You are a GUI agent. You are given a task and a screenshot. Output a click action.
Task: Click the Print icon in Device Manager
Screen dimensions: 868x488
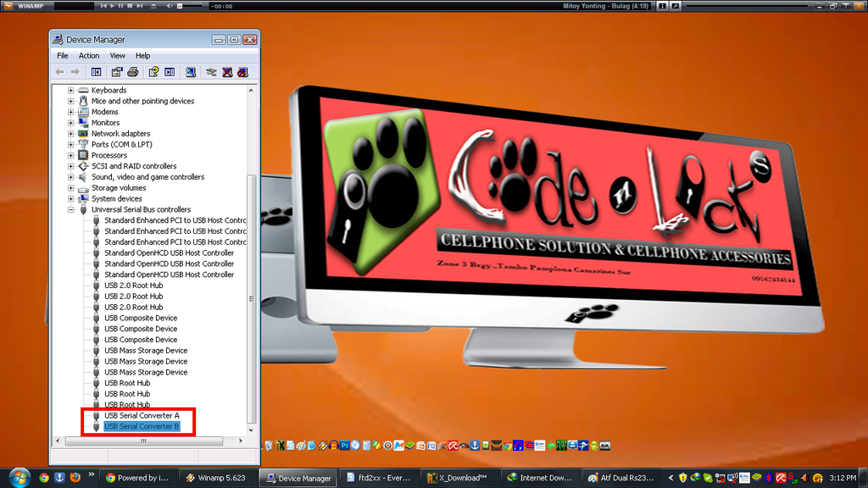(133, 72)
